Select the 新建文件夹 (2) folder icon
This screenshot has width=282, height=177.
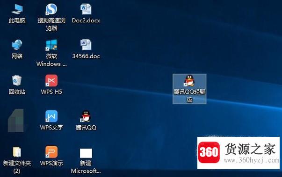[x=17, y=152]
